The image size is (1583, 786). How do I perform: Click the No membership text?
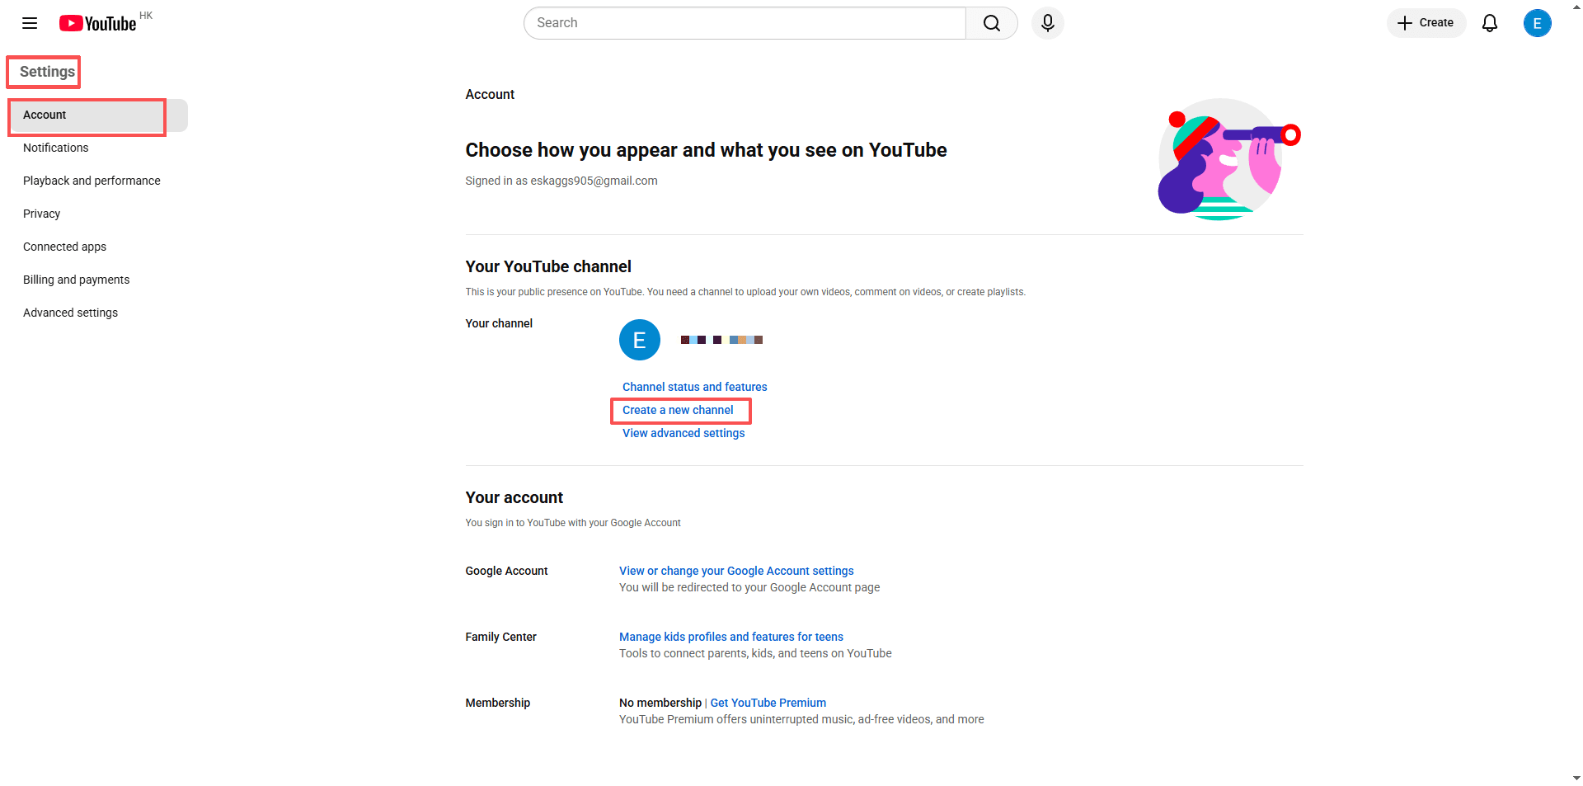pos(660,703)
